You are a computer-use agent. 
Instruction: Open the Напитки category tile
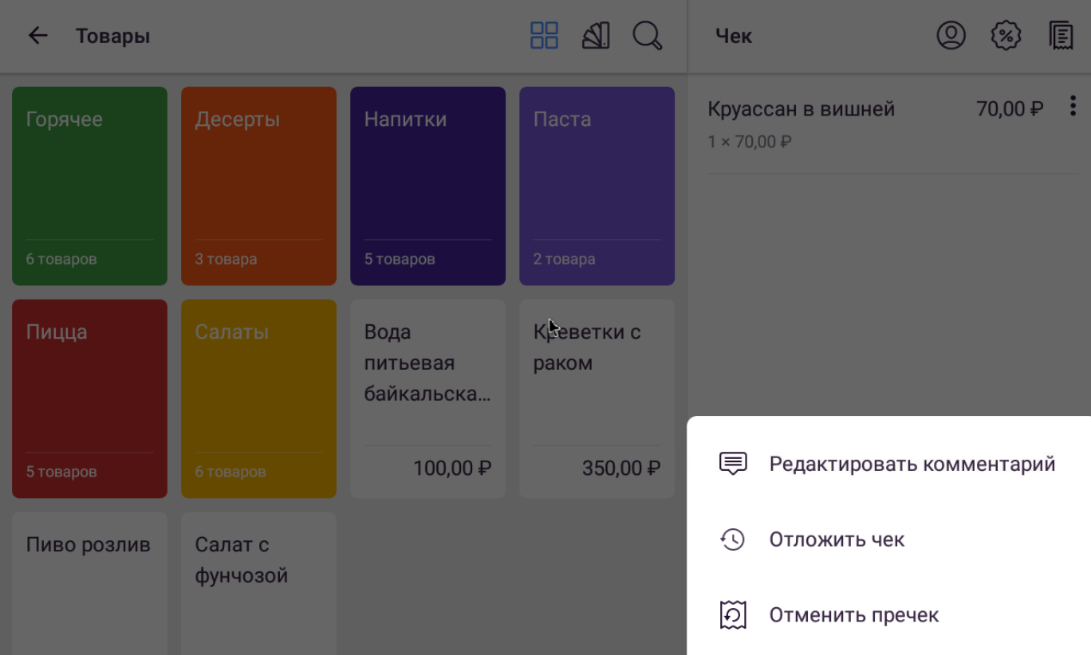click(427, 186)
